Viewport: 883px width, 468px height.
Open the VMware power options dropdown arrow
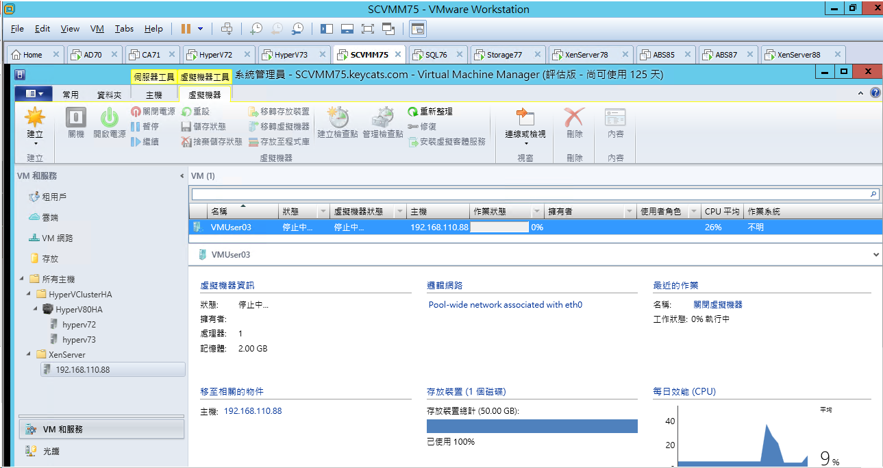(x=201, y=29)
